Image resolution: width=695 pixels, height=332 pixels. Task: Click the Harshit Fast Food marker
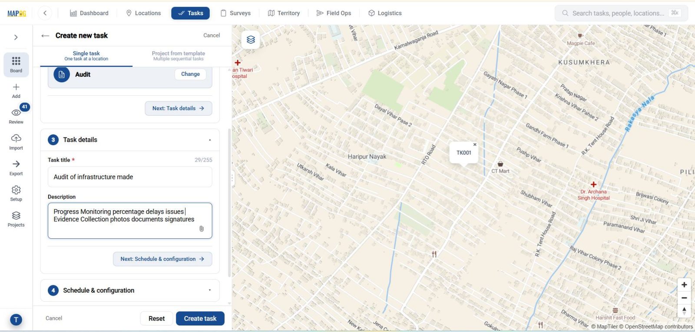[615, 310]
